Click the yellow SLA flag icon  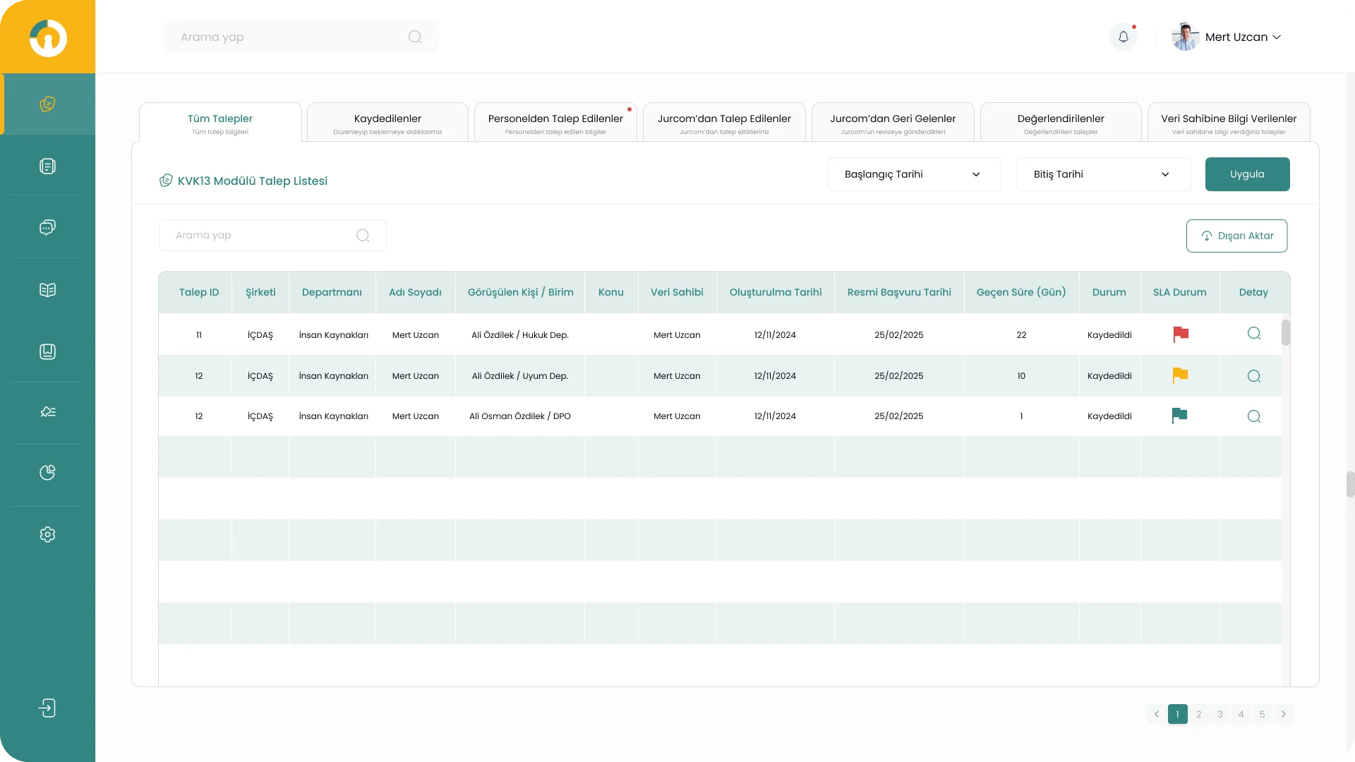[x=1180, y=375]
